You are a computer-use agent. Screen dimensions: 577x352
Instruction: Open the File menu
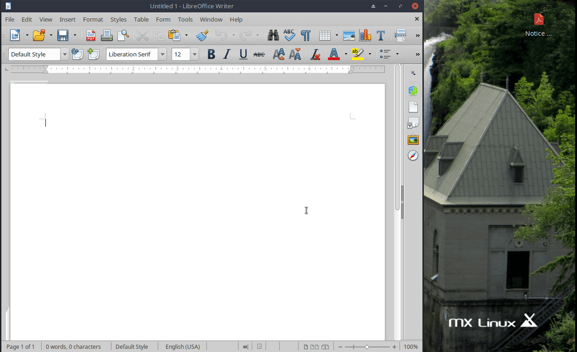coord(10,19)
